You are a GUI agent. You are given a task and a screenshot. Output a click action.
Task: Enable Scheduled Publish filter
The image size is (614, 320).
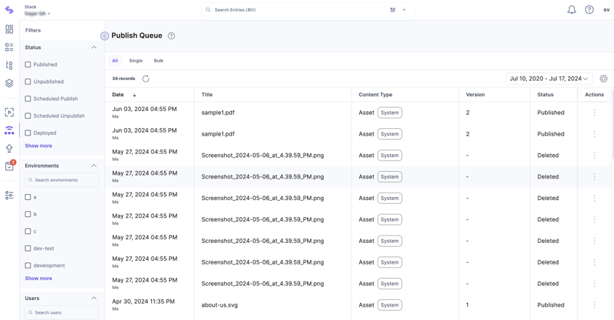[x=27, y=99]
